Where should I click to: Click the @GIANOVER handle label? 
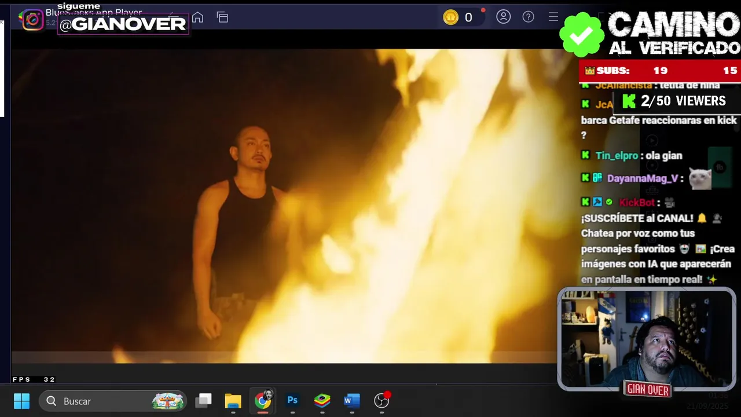(x=123, y=24)
